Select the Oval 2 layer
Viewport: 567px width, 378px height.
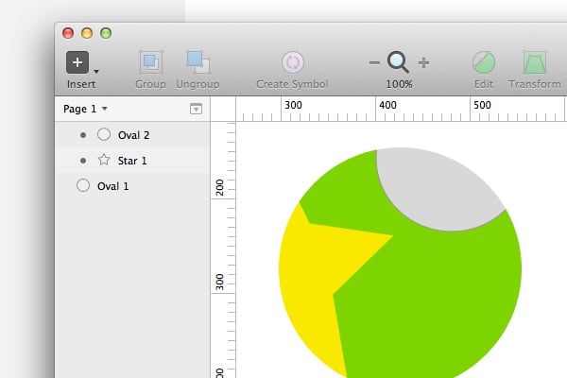coord(132,135)
